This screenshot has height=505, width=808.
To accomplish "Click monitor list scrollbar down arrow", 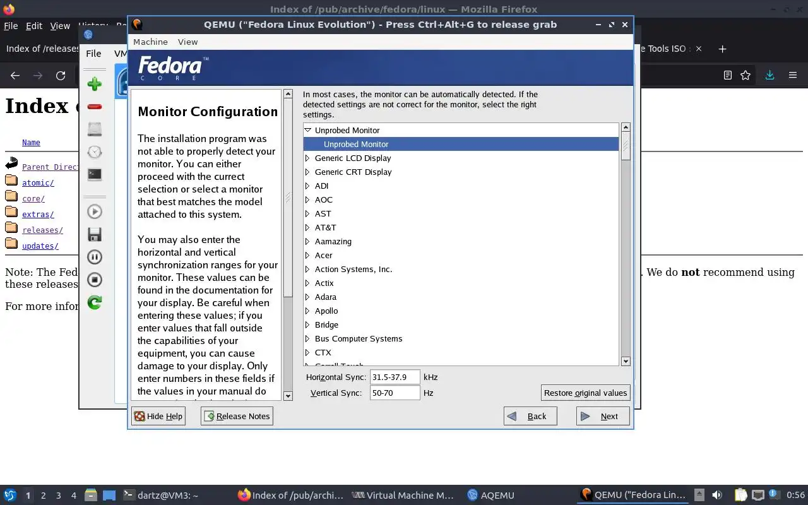I will (x=626, y=361).
